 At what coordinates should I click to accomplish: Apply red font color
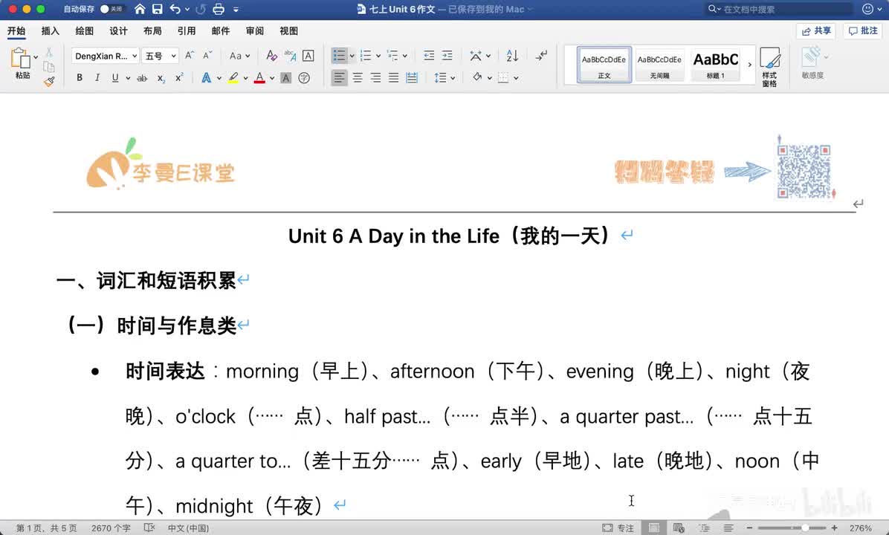259,77
